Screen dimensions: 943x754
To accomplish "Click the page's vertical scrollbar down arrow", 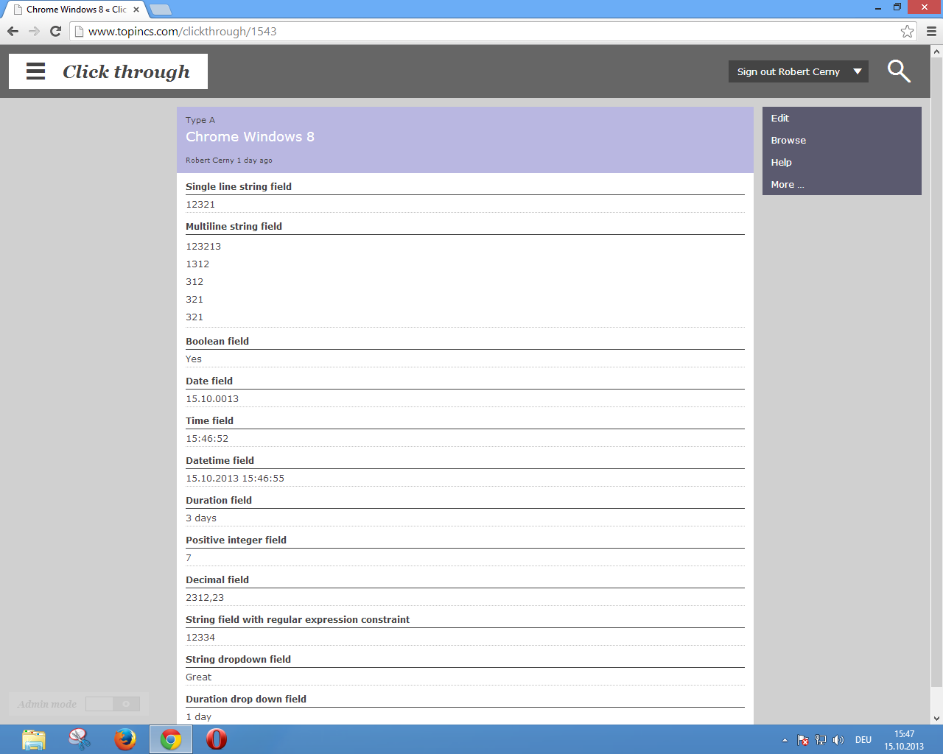I will coord(936,718).
